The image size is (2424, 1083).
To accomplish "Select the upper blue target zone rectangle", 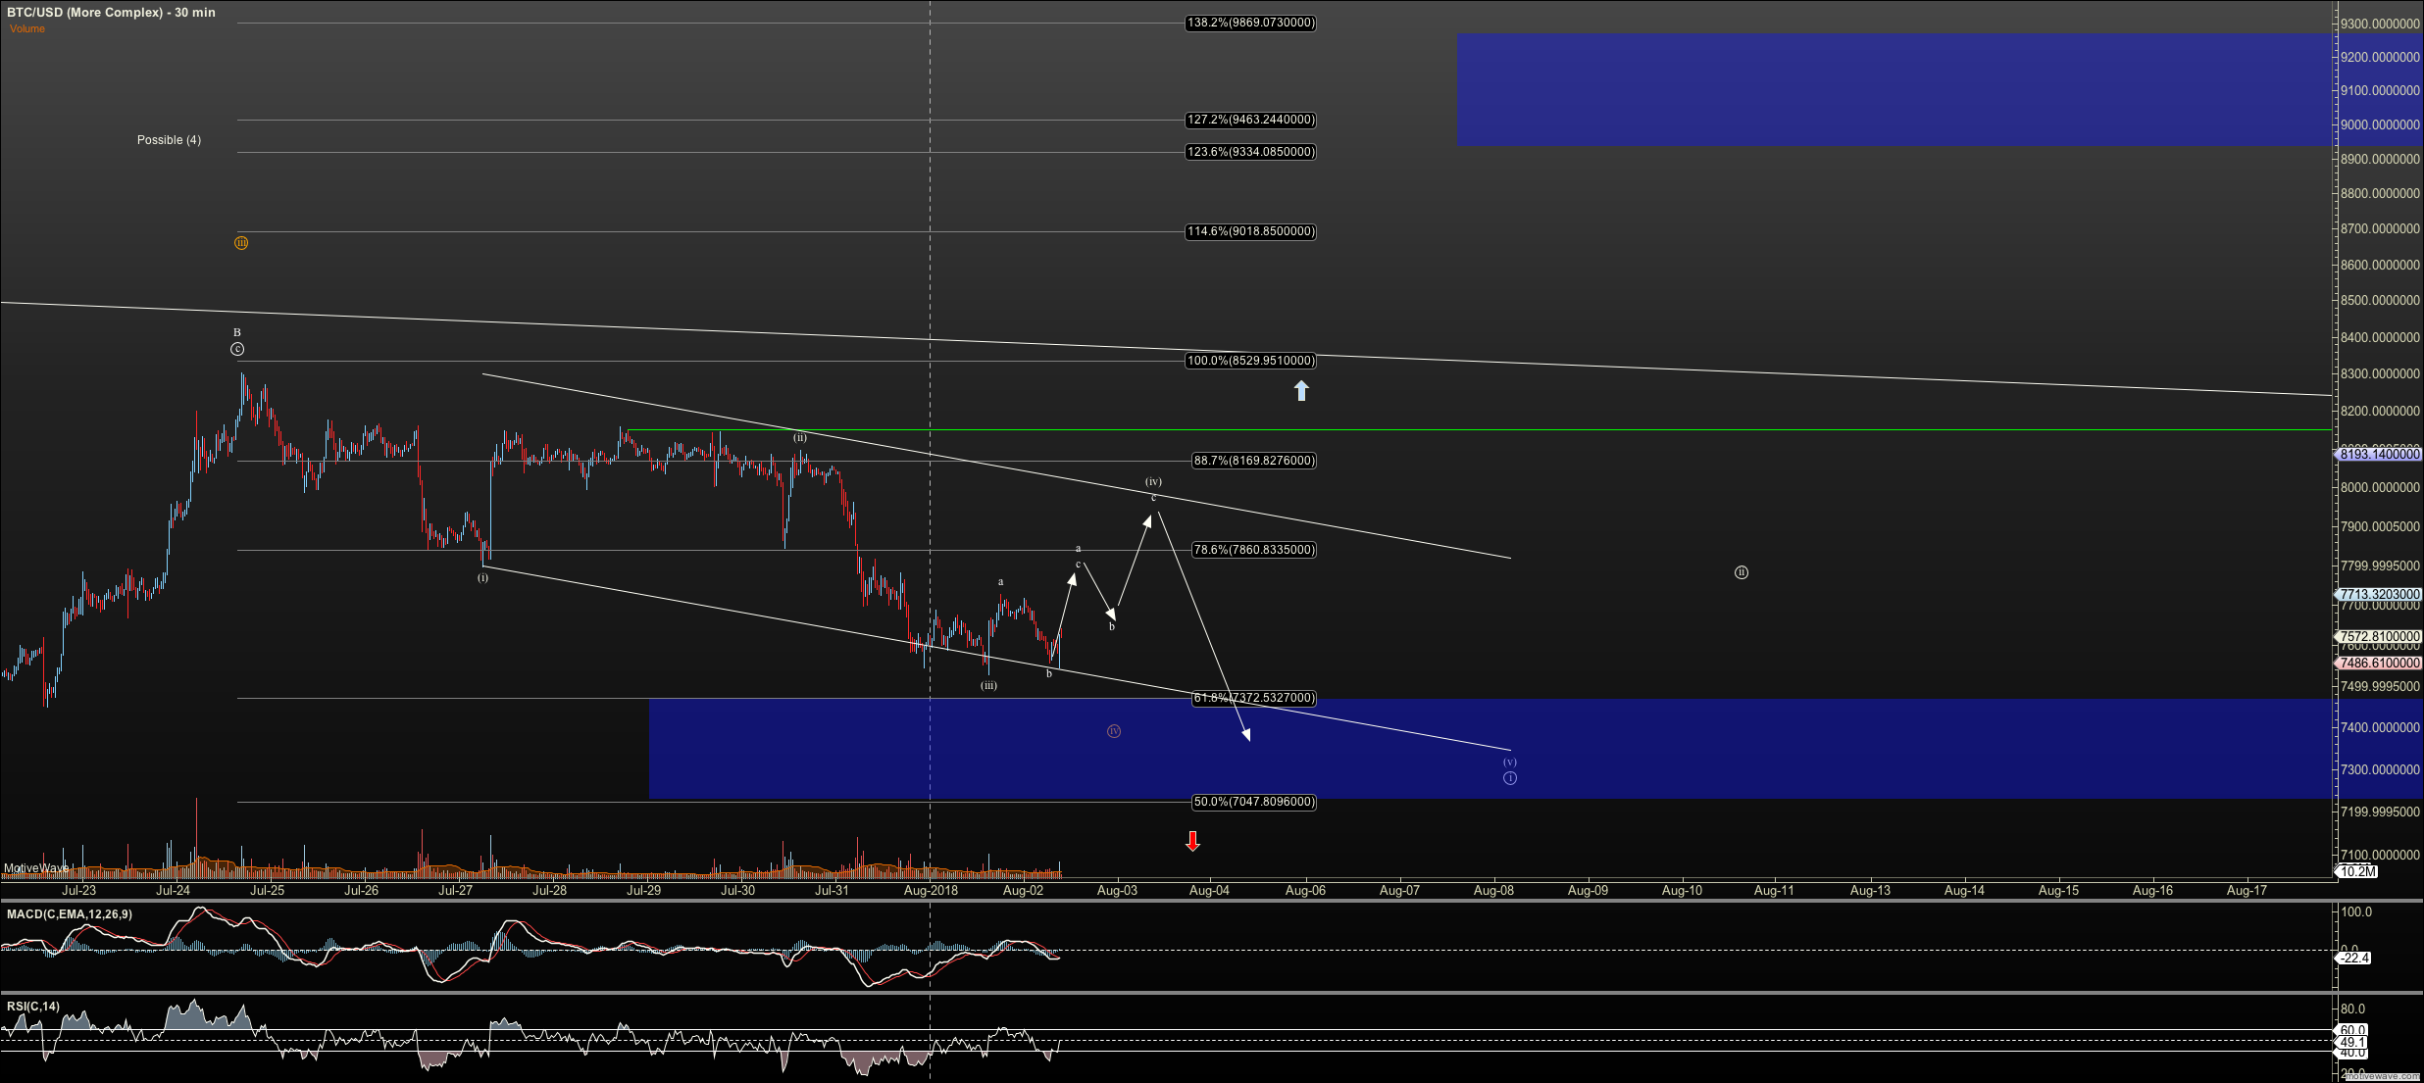I will point(1894,90).
